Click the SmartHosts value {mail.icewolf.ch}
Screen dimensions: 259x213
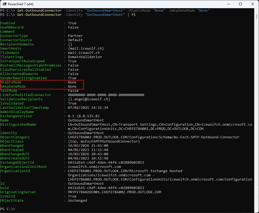point(86,49)
